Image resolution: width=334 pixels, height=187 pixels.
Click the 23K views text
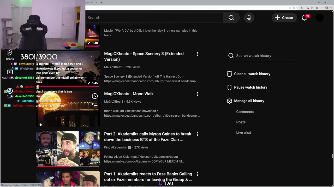tap(133, 67)
